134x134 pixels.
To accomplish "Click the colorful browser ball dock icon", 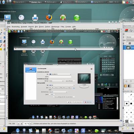I will point(50,131).
